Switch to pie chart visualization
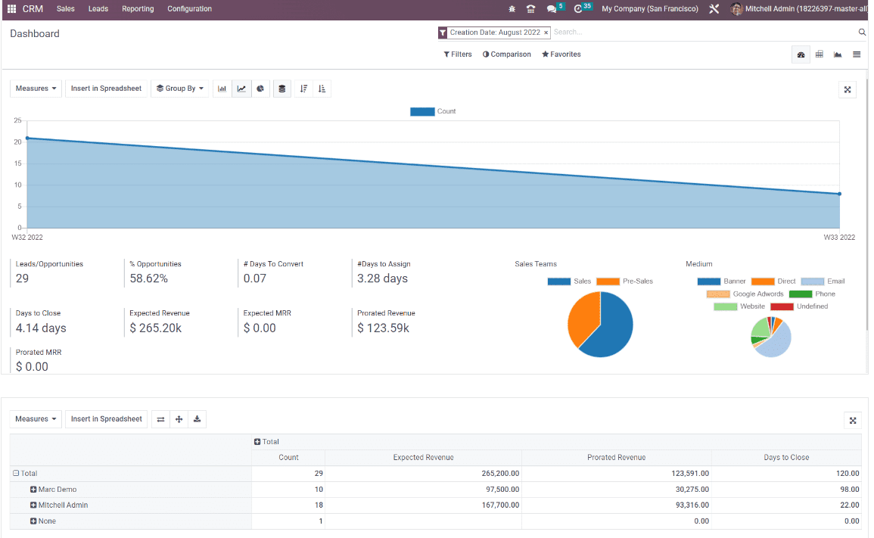 (x=260, y=89)
